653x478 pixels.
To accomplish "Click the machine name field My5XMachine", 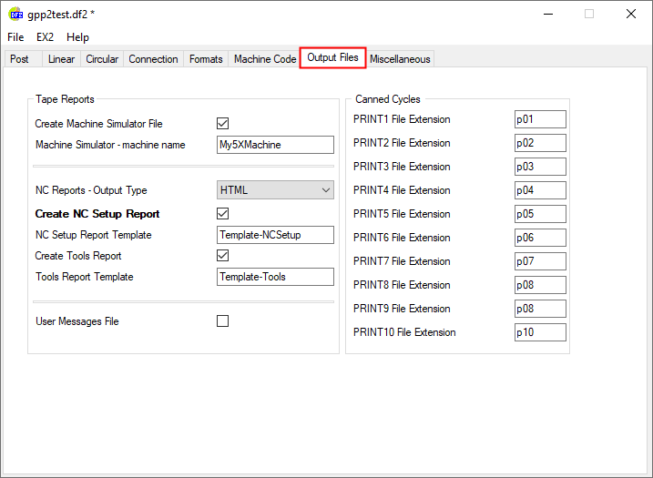I will [275, 145].
